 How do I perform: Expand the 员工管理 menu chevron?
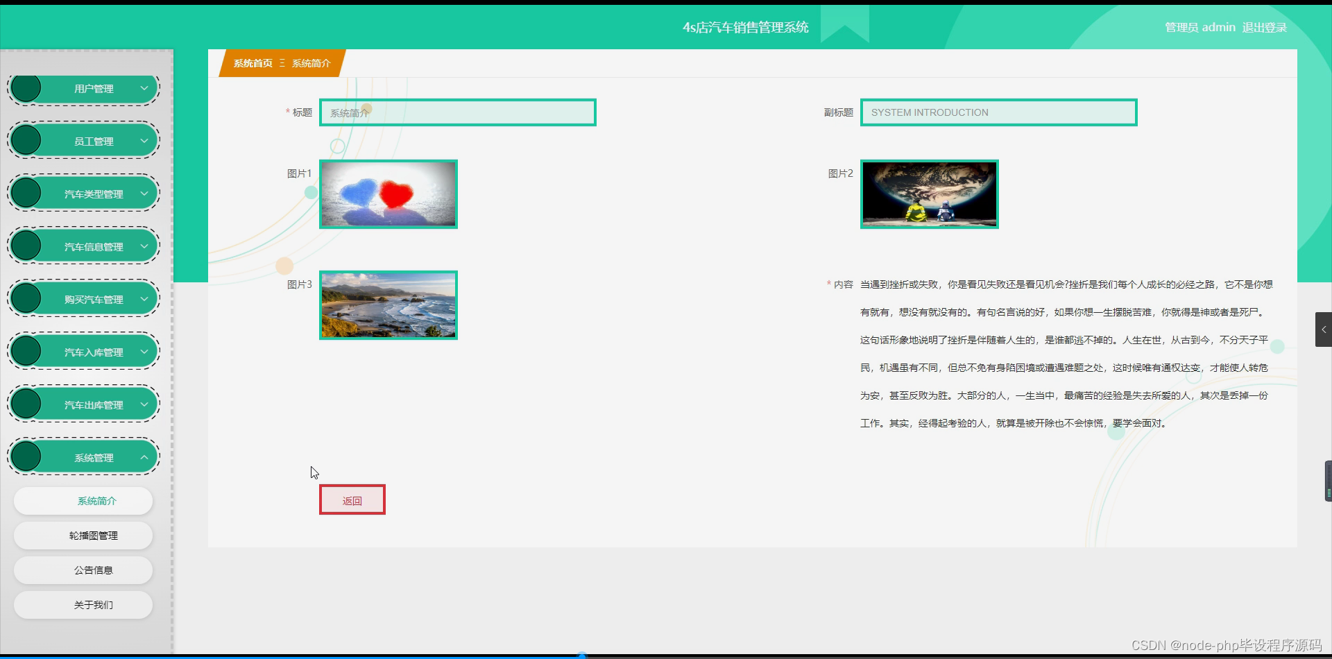pos(144,141)
